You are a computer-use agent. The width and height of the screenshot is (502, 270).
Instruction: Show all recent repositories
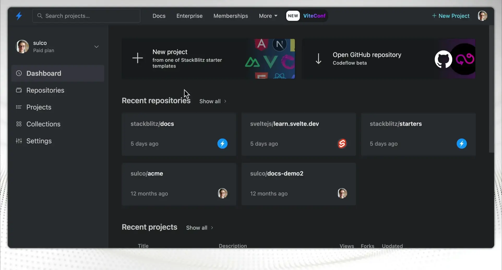click(213, 101)
